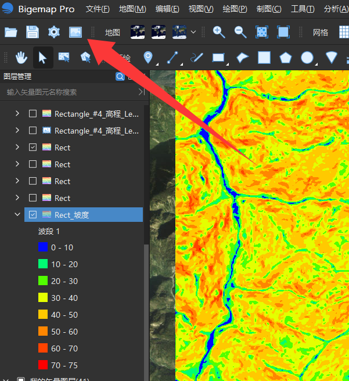Click the '60 - 70' legend label
The width and height of the screenshot is (349, 381).
pyautogui.click(x=64, y=348)
